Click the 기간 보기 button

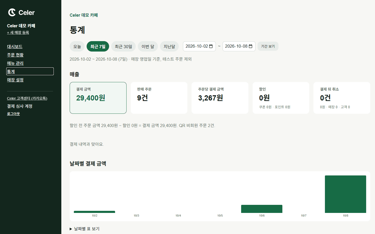coord(268,46)
